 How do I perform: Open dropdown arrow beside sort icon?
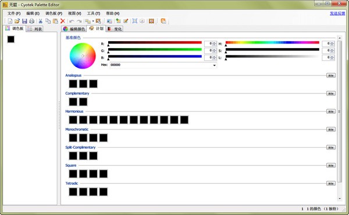pyautogui.click(x=93, y=21)
